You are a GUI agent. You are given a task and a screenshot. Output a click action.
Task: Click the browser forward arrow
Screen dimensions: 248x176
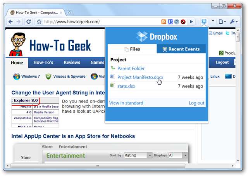coord(19,22)
